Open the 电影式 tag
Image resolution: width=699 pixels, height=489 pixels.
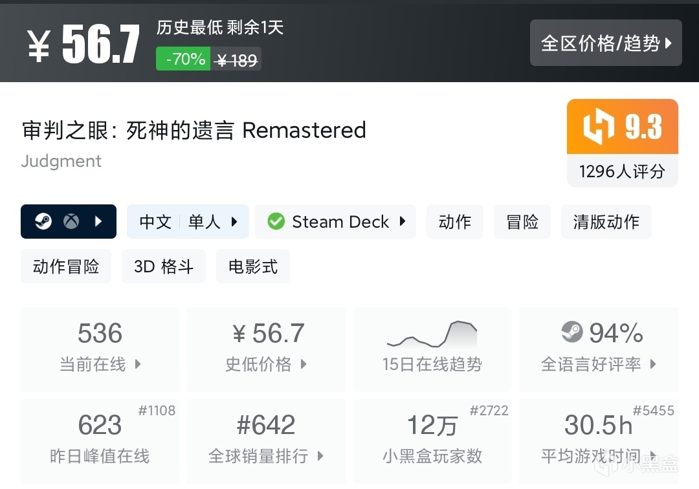252,266
